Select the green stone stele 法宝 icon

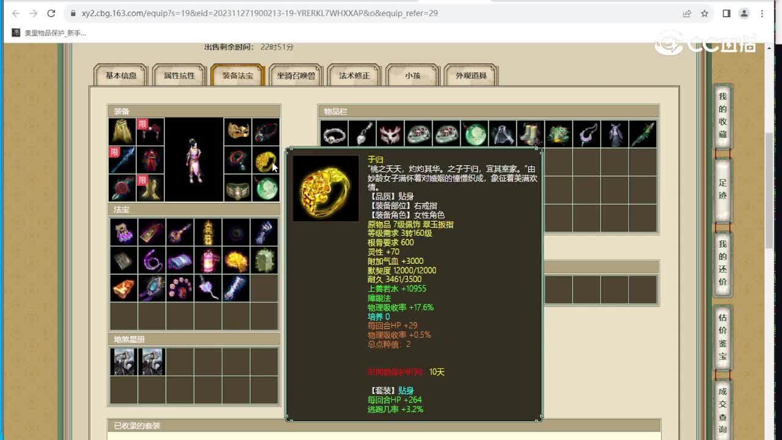point(265,260)
